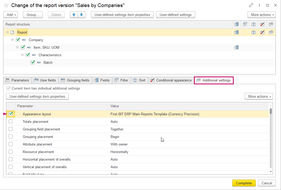Click Fields icon in Report structure header

(x=237, y=24)
